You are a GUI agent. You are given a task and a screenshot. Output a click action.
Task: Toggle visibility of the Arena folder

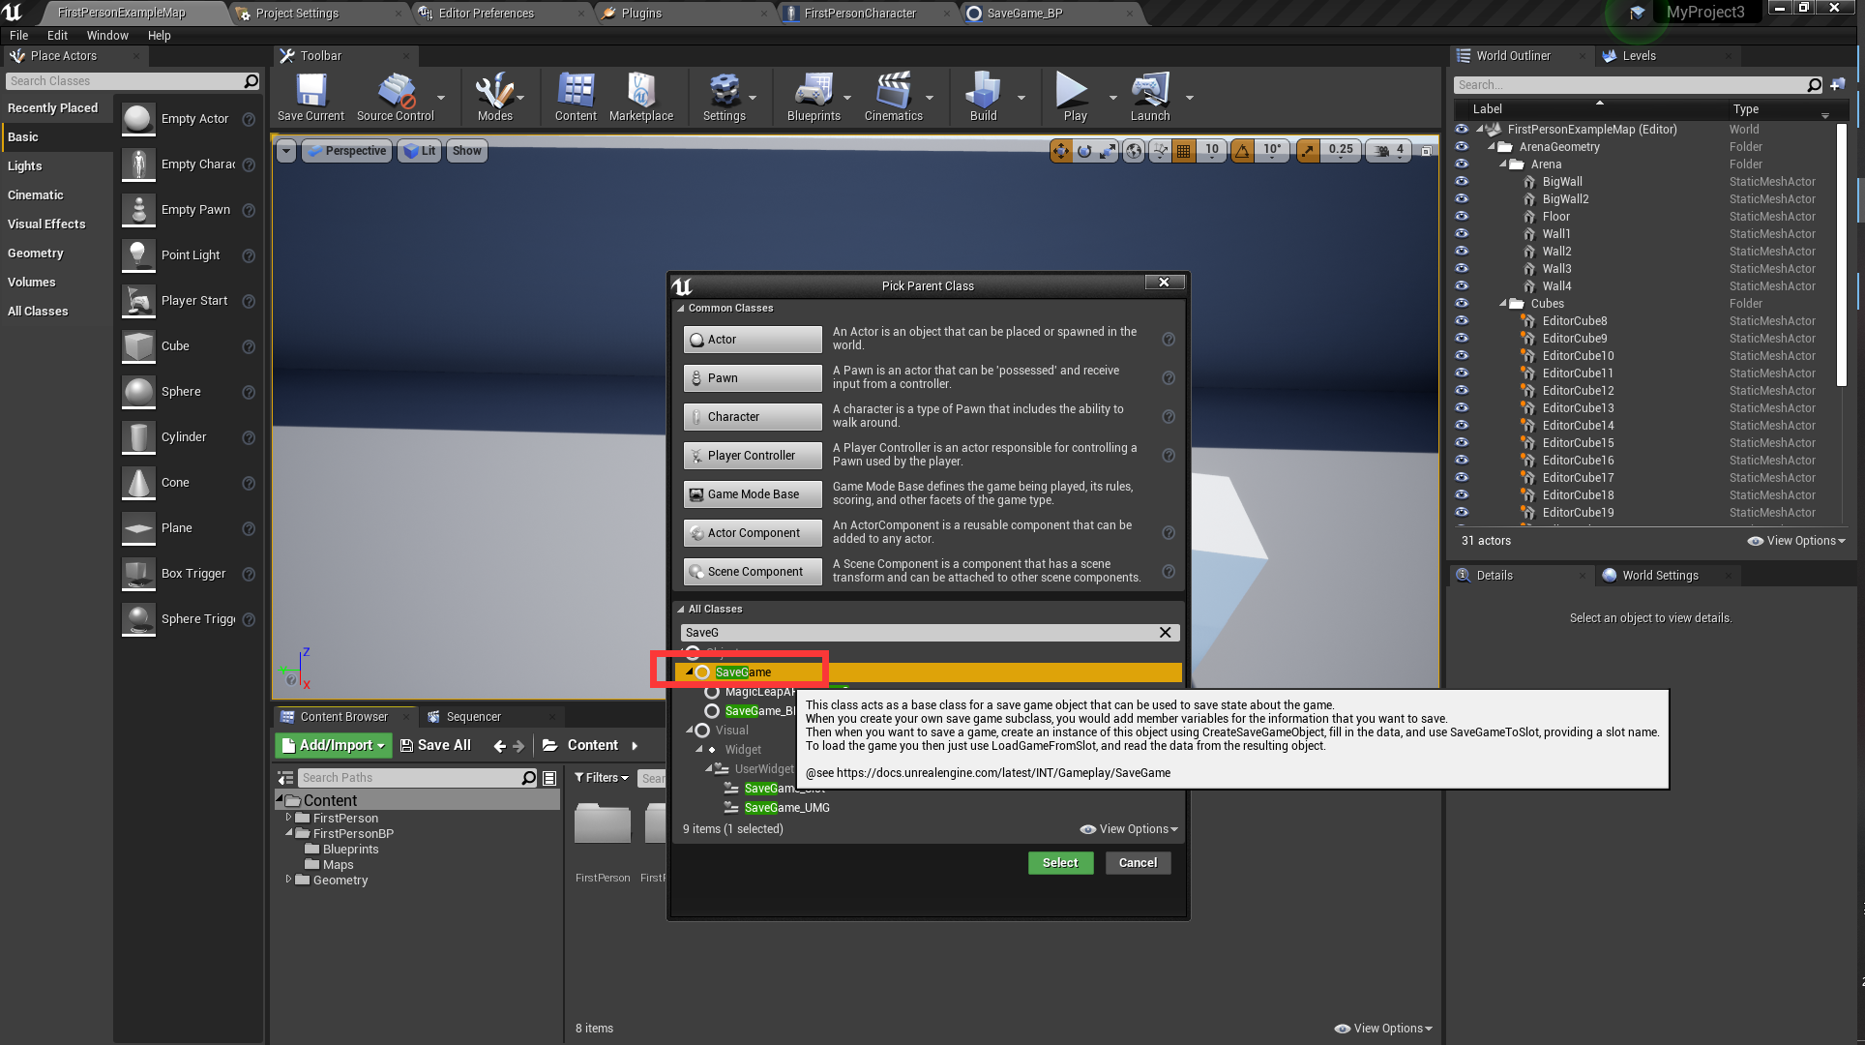pos(1461,164)
